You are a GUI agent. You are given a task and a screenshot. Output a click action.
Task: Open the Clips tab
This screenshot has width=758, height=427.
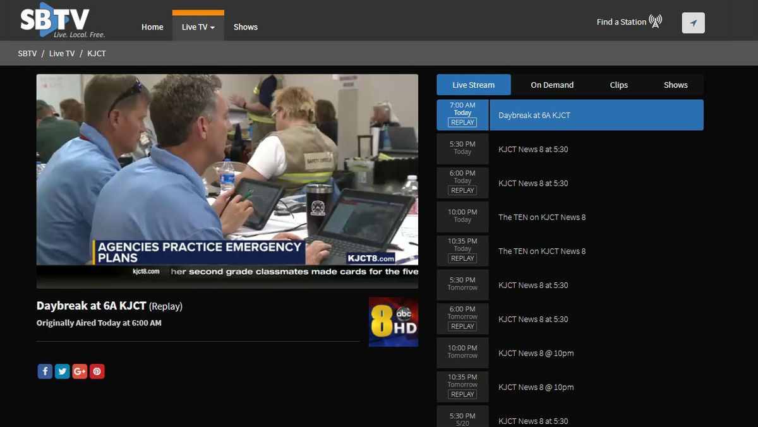coord(618,85)
